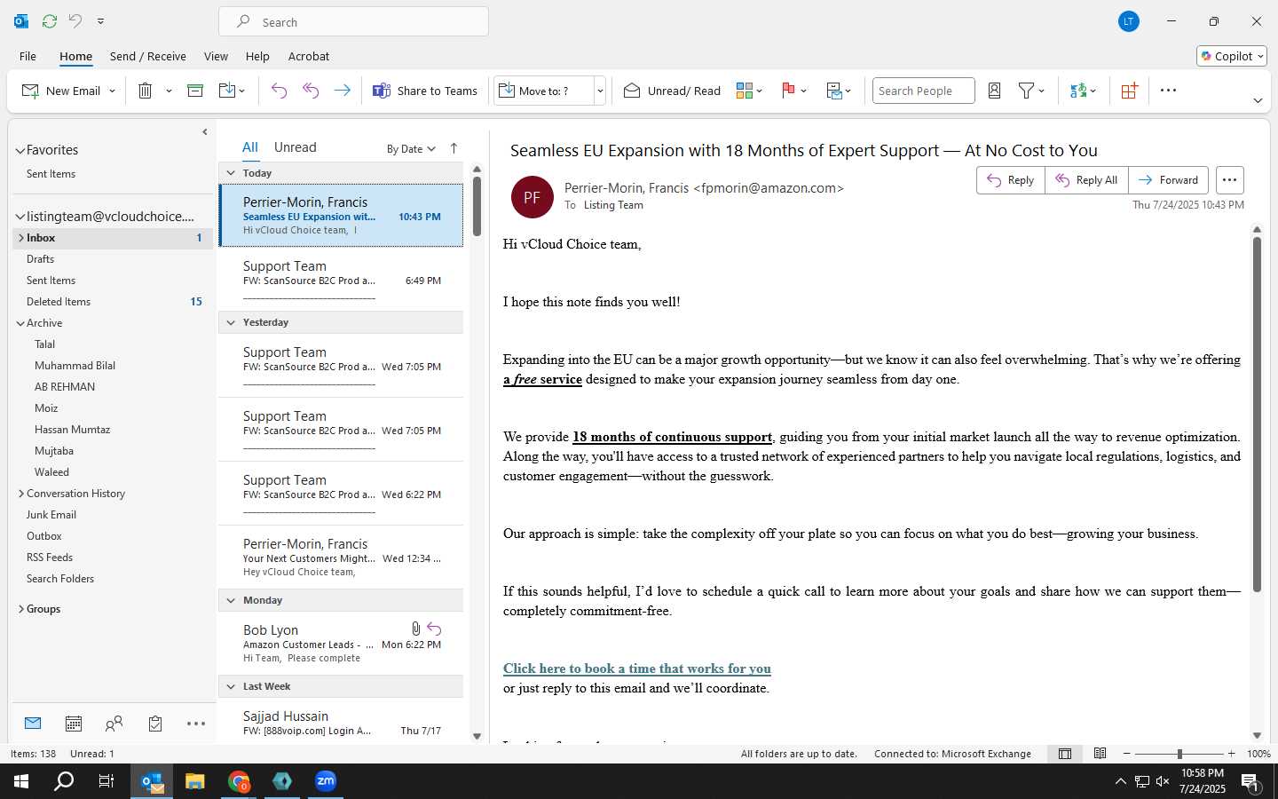Viewport: 1278px width, 799px height.
Task: Click the Categorize colored squares icon
Action: (745, 91)
